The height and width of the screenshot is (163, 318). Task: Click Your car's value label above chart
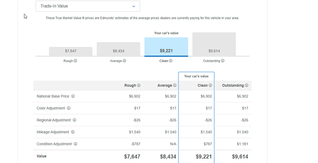(x=166, y=33)
